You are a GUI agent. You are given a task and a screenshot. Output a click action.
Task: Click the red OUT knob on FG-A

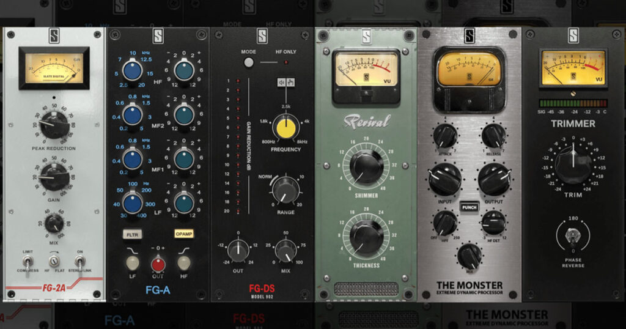(x=158, y=264)
